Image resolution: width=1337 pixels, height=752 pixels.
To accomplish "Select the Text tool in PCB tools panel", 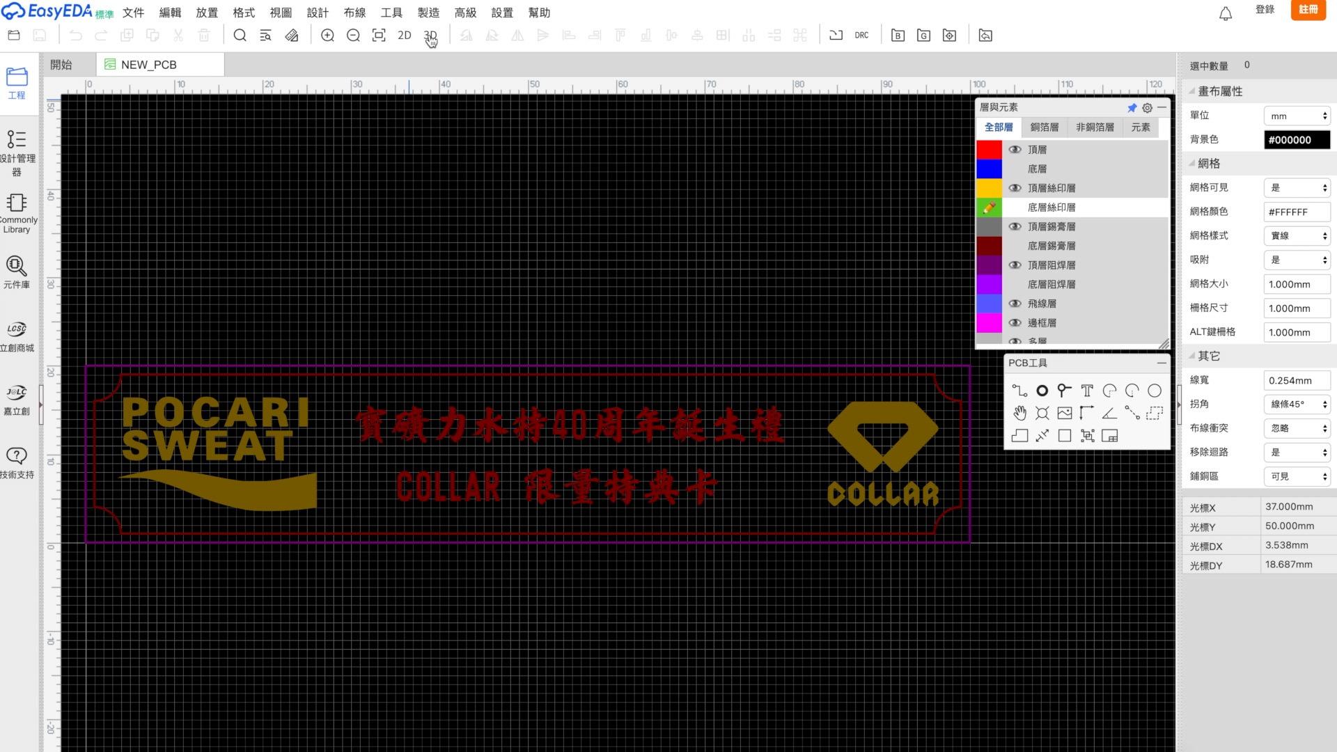I will click(1087, 390).
